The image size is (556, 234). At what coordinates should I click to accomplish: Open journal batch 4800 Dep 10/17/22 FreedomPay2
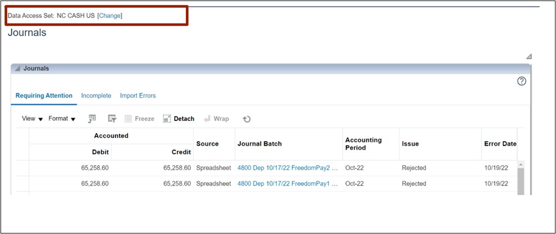click(287, 168)
